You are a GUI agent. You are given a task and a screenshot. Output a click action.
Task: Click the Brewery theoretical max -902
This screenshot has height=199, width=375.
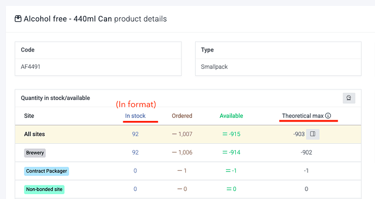click(x=307, y=152)
